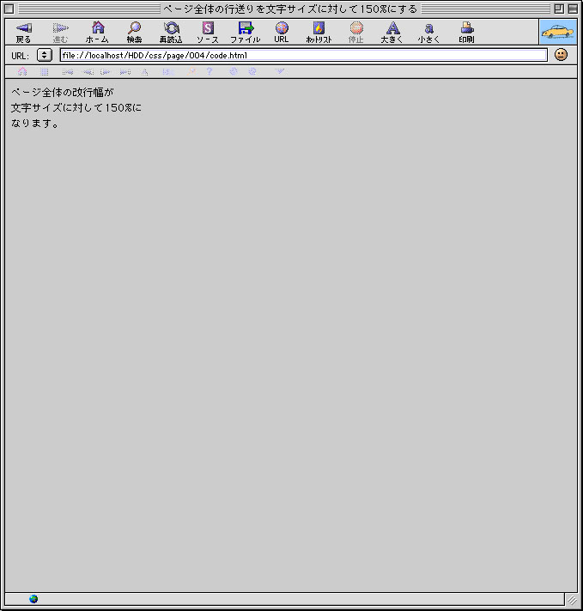Open the Hotlist (ホットリスト) icon
583x611 pixels.
pos(319,33)
